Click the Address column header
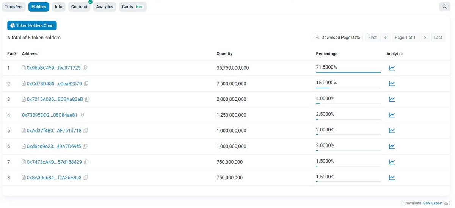This screenshot has width=455, height=208. tap(30, 54)
